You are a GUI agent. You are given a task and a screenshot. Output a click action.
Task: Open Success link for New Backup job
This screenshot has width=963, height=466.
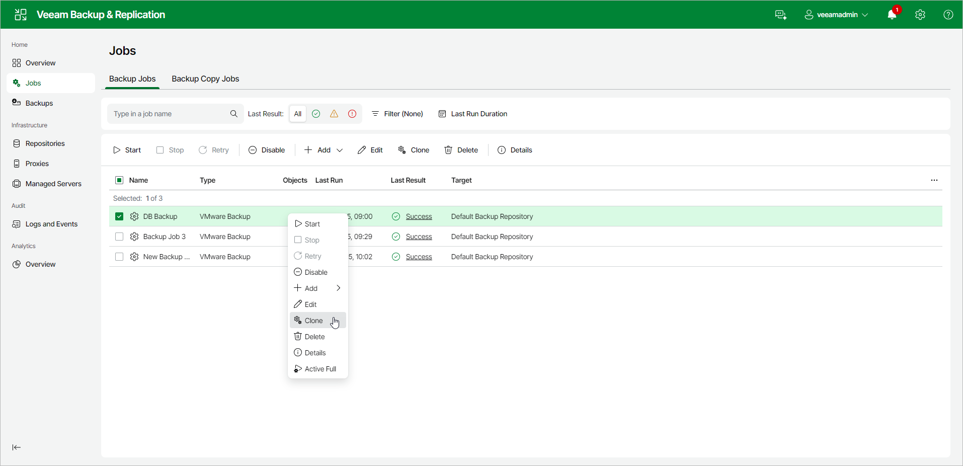click(419, 257)
